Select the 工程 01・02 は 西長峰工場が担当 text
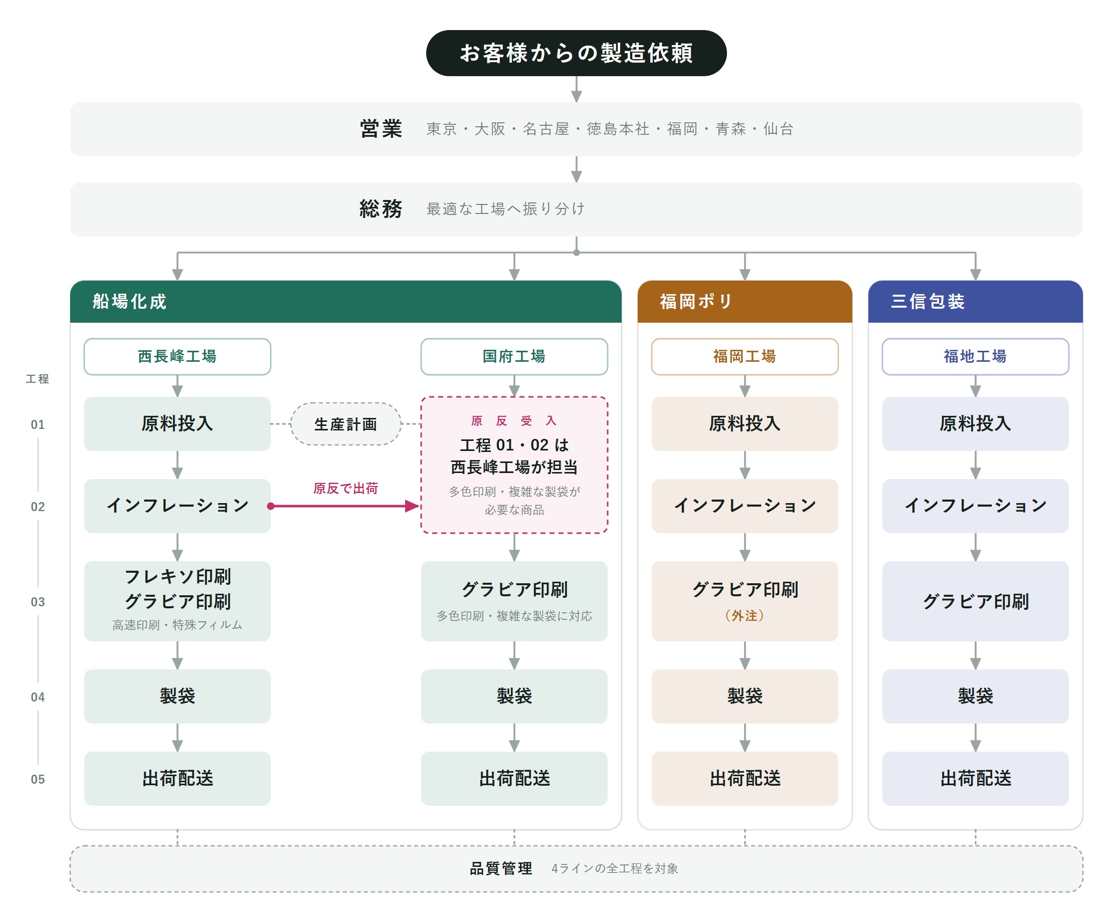 (x=514, y=456)
